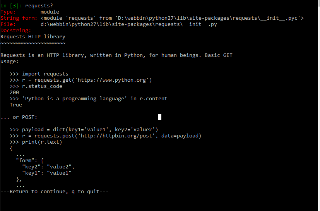Click the __init__.py file path
Screen dimensions: 320x211
[x=128, y=24]
